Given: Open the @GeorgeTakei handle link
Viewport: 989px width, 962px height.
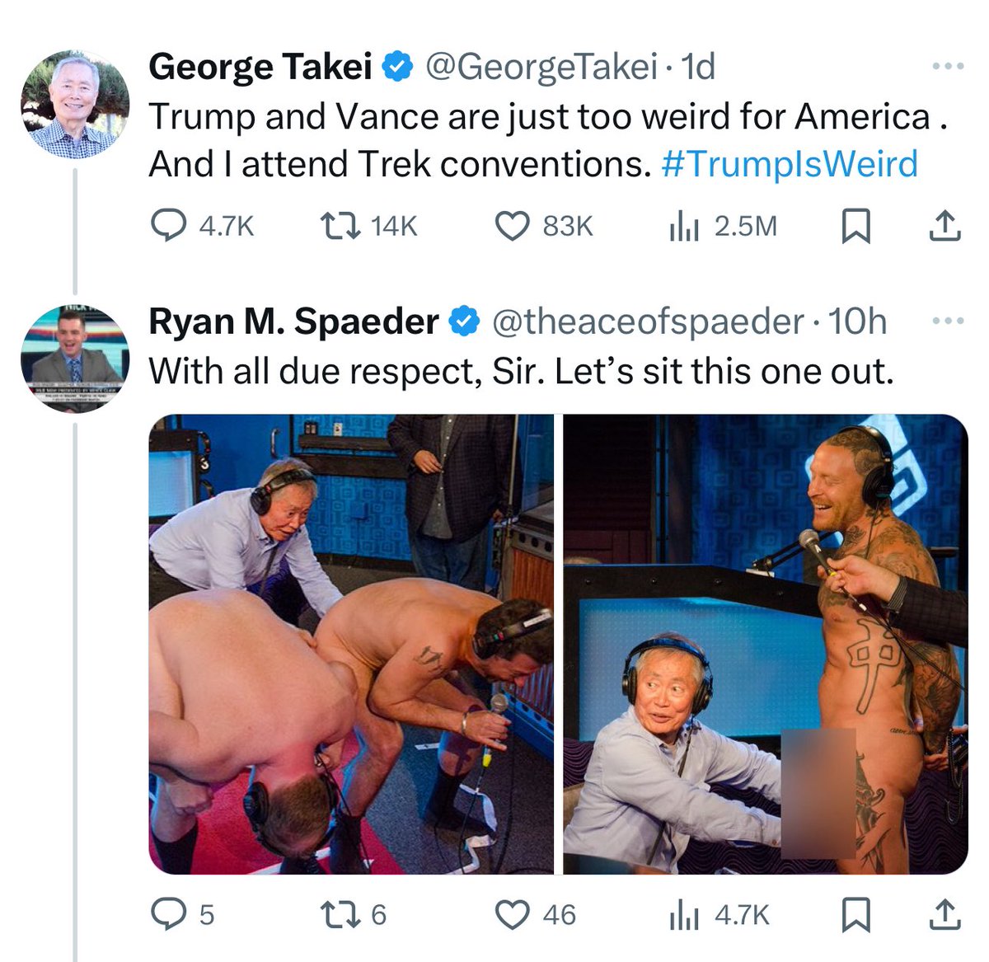Looking at the screenshot, I should click(541, 67).
